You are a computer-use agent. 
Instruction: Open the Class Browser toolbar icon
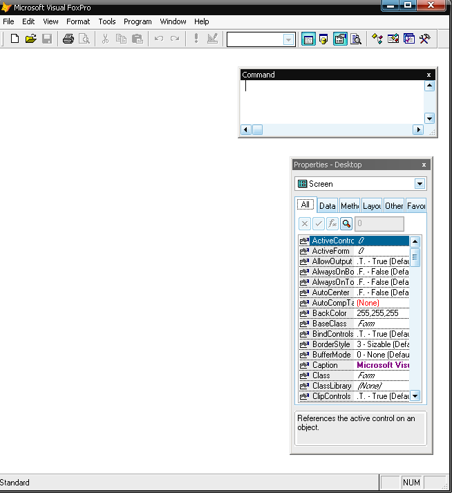click(x=377, y=39)
